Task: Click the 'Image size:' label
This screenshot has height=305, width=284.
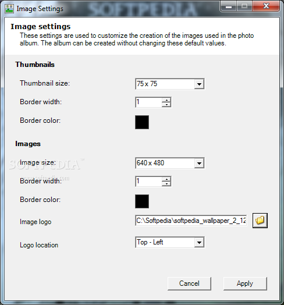Action: click(x=38, y=162)
